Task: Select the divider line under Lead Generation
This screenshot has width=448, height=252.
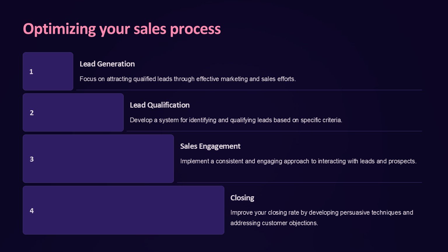Action: pos(249,90)
